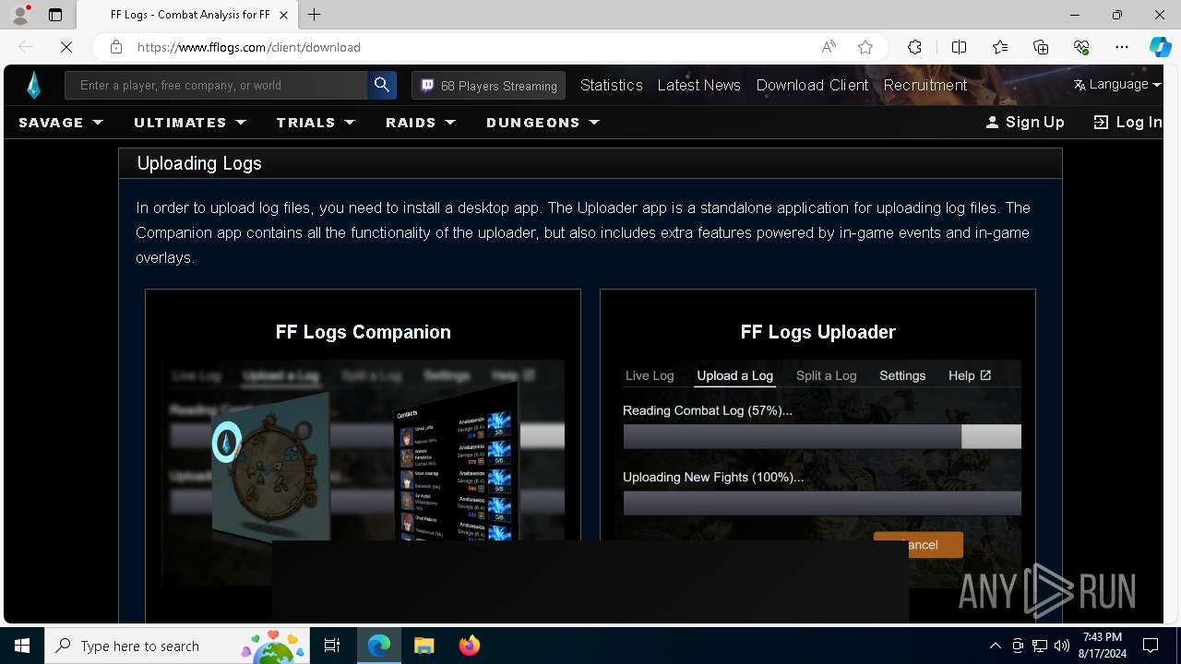This screenshot has height=664, width=1181.
Task: Open the Extensions puzzle icon
Action: pyautogui.click(x=914, y=47)
